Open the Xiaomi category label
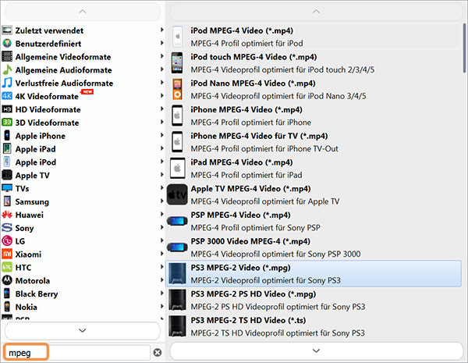This screenshot has width=468, height=363. (28, 254)
